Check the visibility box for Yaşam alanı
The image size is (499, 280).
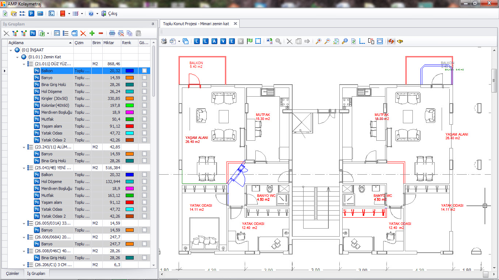(x=145, y=126)
